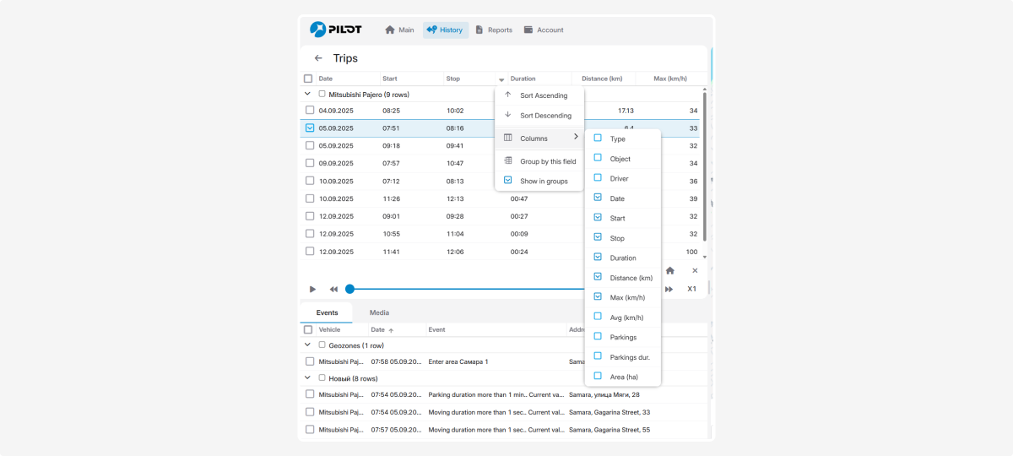Collapse the Geozones event group

pyautogui.click(x=306, y=345)
